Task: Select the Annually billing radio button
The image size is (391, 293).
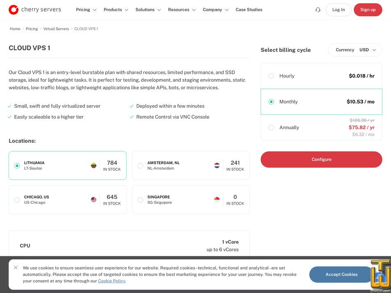Action: click(271, 127)
